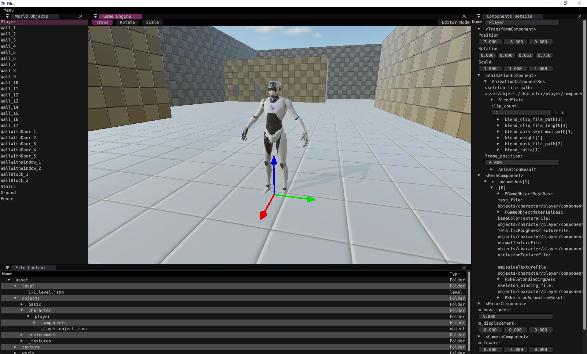
Task: Open the Menu item in menu bar
Action: pos(9,10)
